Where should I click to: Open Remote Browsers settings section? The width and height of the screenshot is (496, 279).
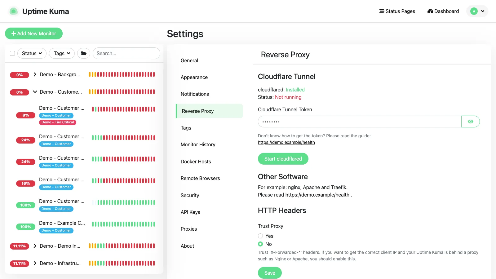point(209,178)
